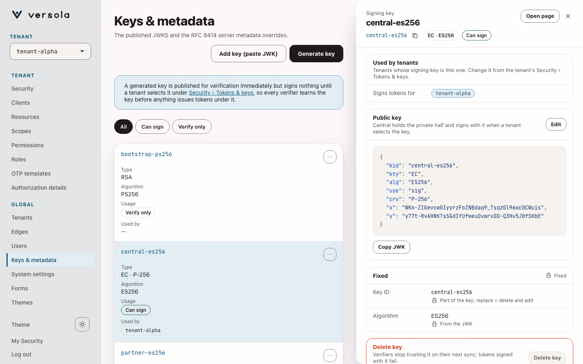This screenshot has width=583, height=364.
Task: Follow the Security › Tokens & keys link
Action: (x=221, y=93)
